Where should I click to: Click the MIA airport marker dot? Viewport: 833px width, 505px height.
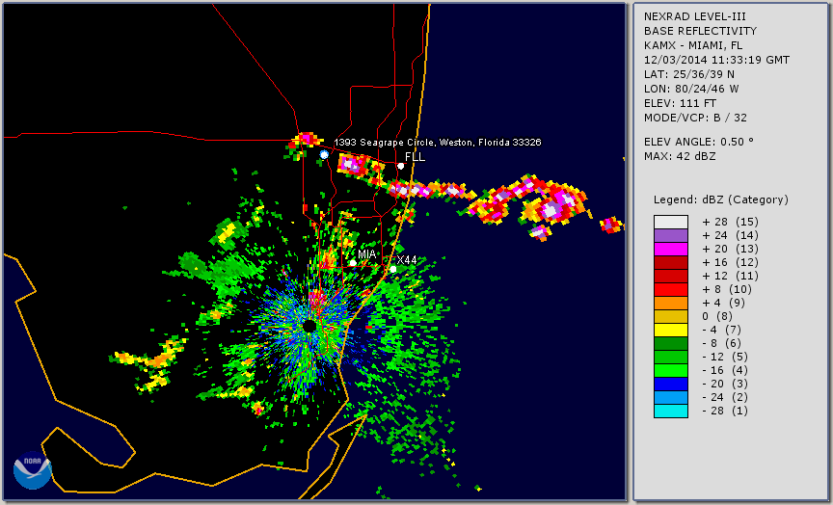[353, 263]
